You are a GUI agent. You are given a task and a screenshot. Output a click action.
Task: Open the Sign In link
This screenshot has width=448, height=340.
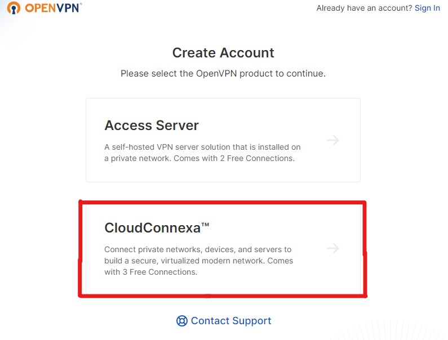pos(427,8)
